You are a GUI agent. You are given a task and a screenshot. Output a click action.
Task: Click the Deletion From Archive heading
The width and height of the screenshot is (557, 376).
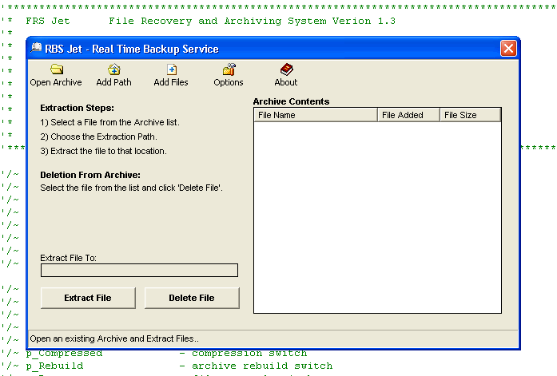point(90,174)
